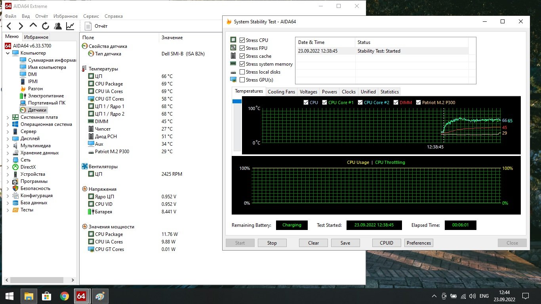Screen dimensions: 541x304
Task: Open stability test Preferences
Action: click(419, 243)
